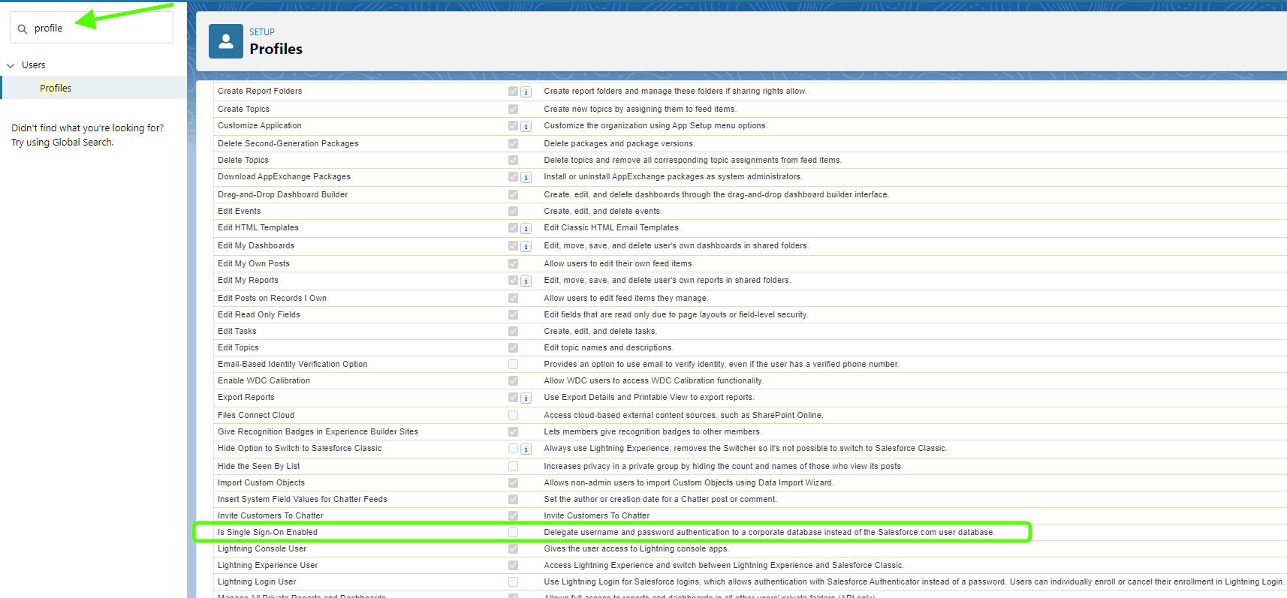Screen dimensions: 1287x598
Task: Open info icon beside Edit My Reports
Action: (x=526, y=281)
